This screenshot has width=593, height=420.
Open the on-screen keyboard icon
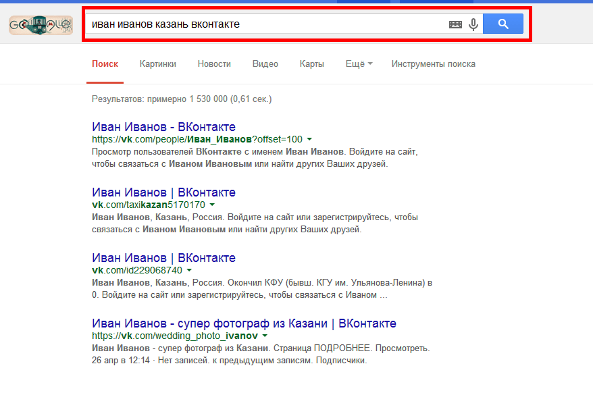click(x=455, y=24)
